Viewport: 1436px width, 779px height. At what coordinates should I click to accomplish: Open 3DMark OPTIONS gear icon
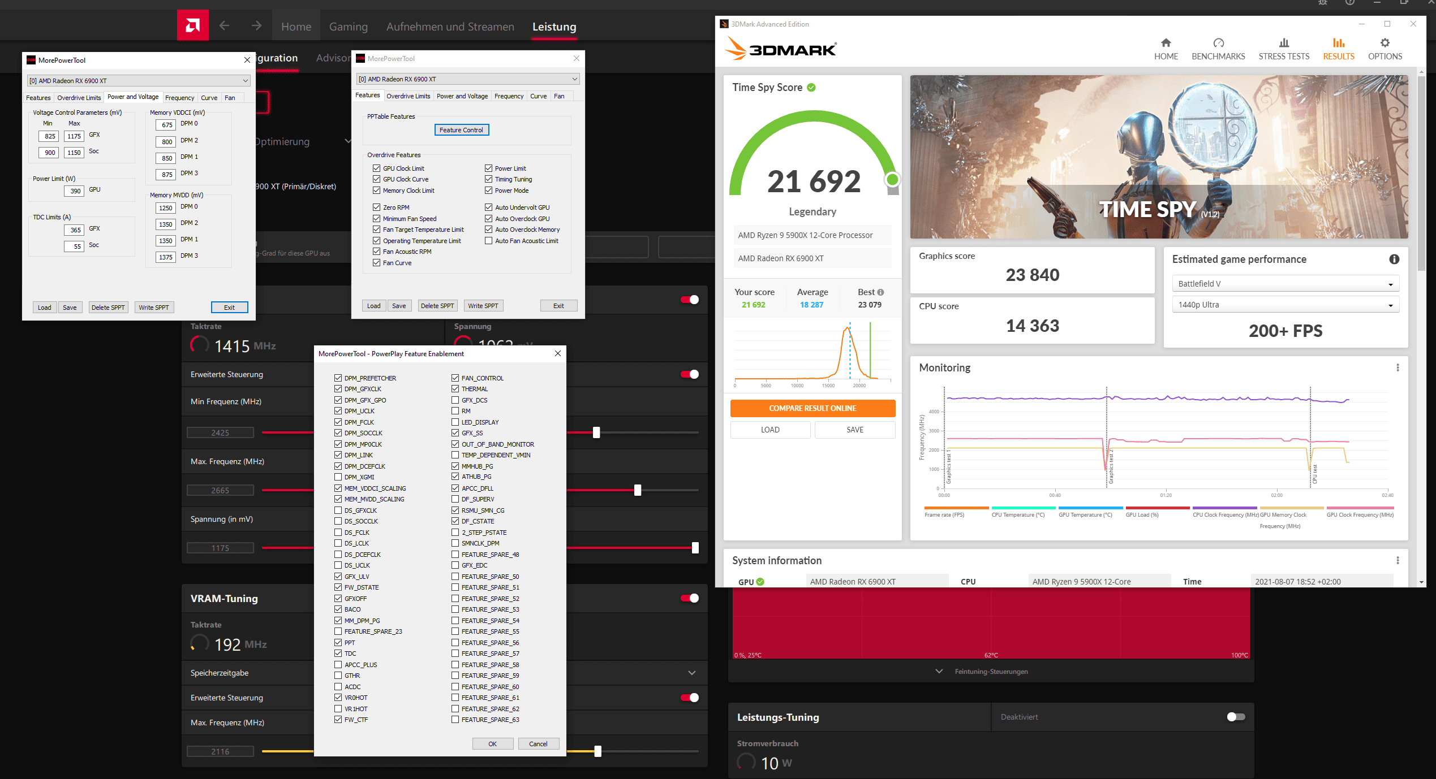[x=1385, y=43]
